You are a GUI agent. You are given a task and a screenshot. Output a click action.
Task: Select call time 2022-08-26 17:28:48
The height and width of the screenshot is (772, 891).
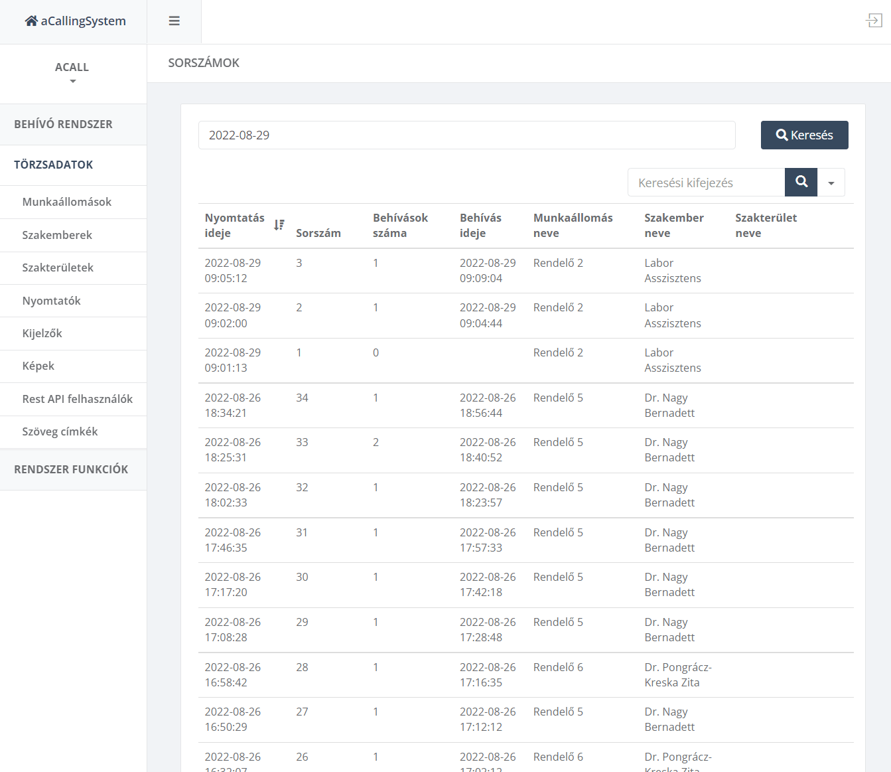pyautogui.click(x=488, y=629)
